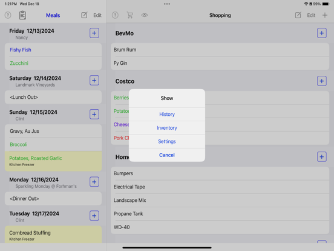Add a meal to Sunday 12/15/2024
Image resolution: width=334 pixels, height=251 pixels.
94,114
